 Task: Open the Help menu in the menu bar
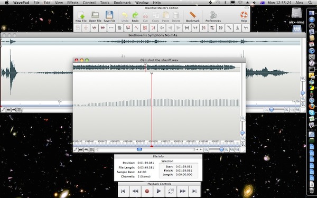tap(157, 3)
